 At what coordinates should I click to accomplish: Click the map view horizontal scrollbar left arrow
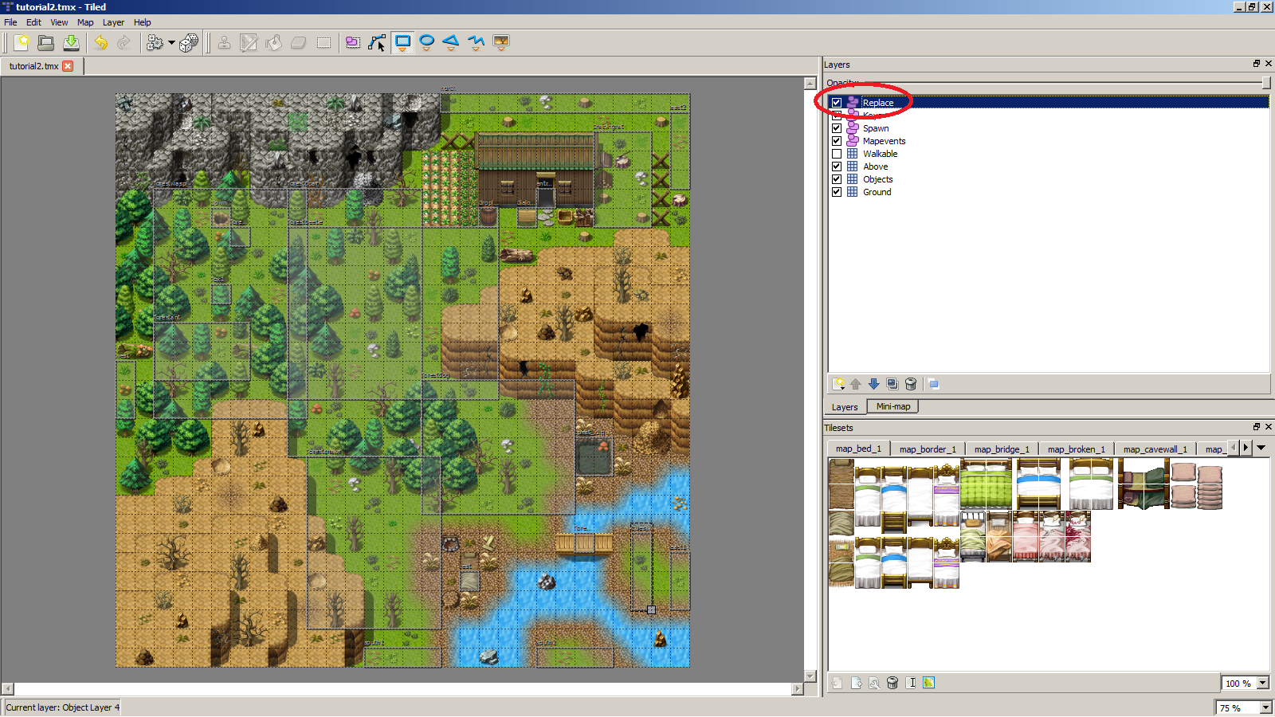click(x=7, y=689)
